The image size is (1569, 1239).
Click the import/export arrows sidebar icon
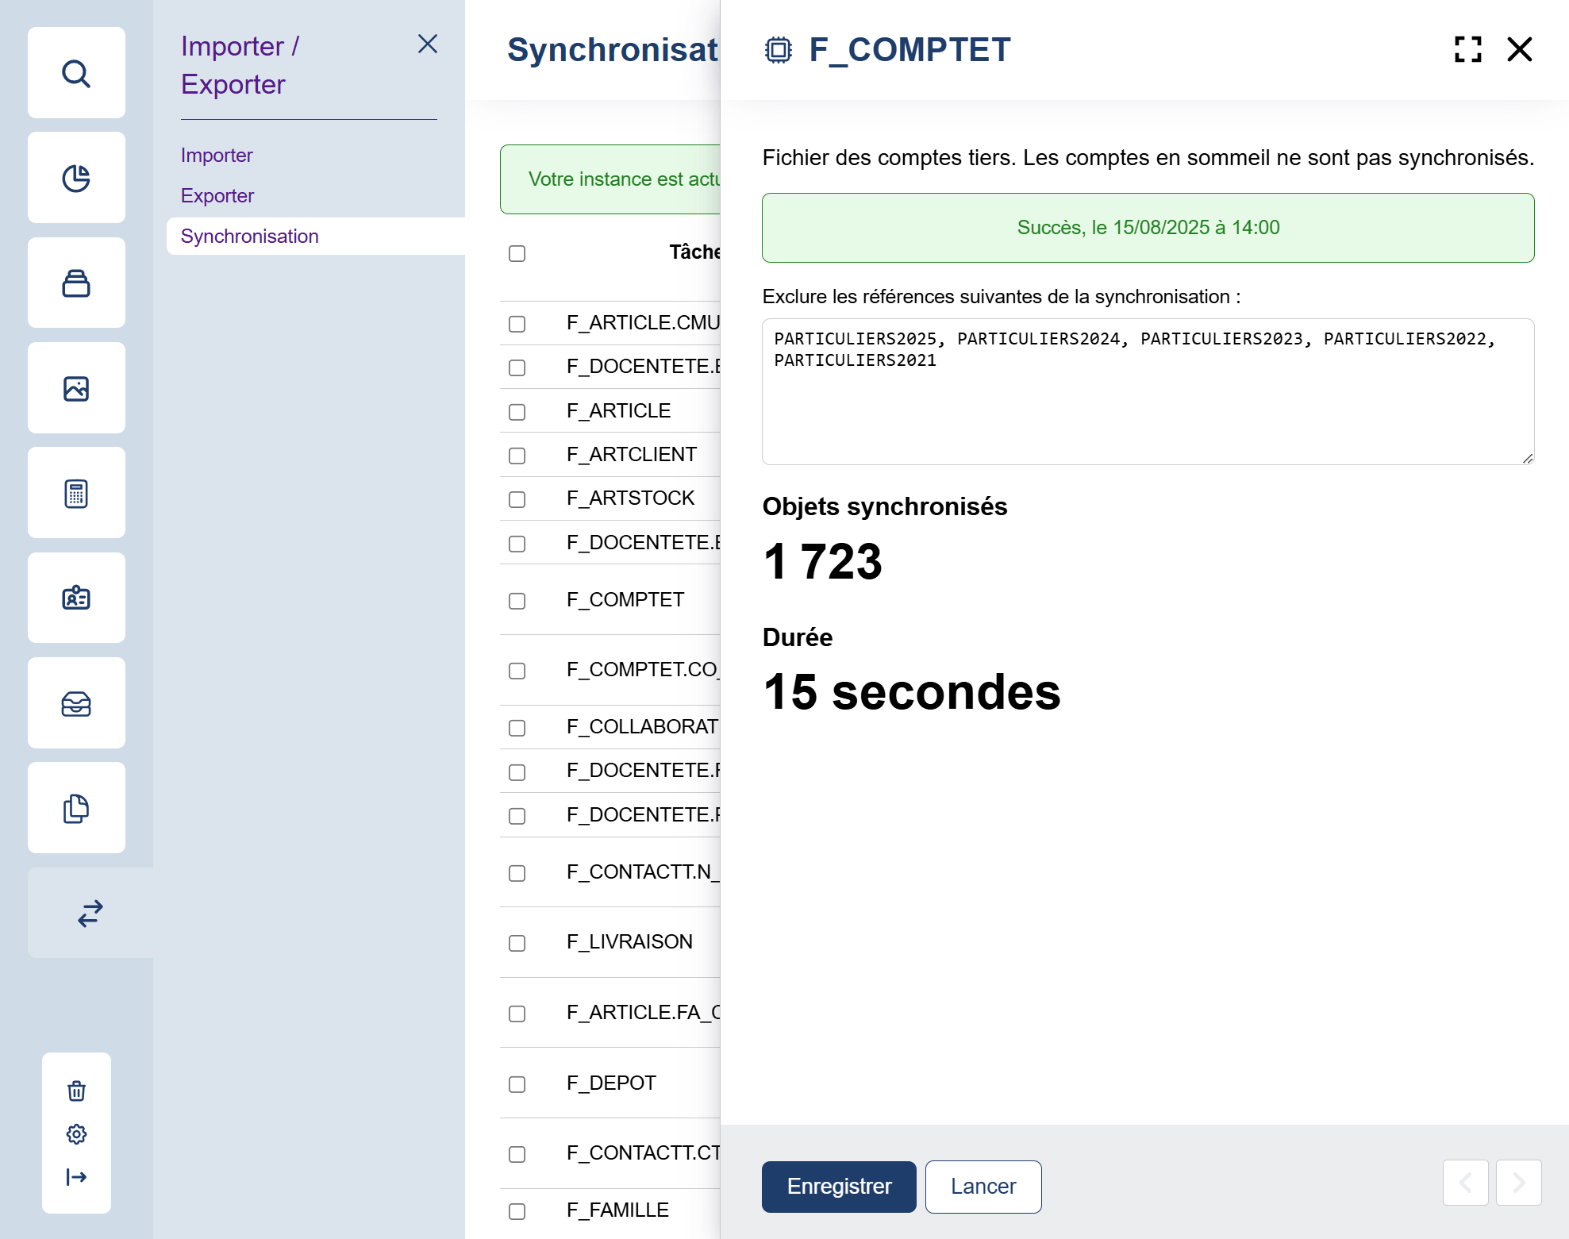pyautogui.click(x=90, y=913)
